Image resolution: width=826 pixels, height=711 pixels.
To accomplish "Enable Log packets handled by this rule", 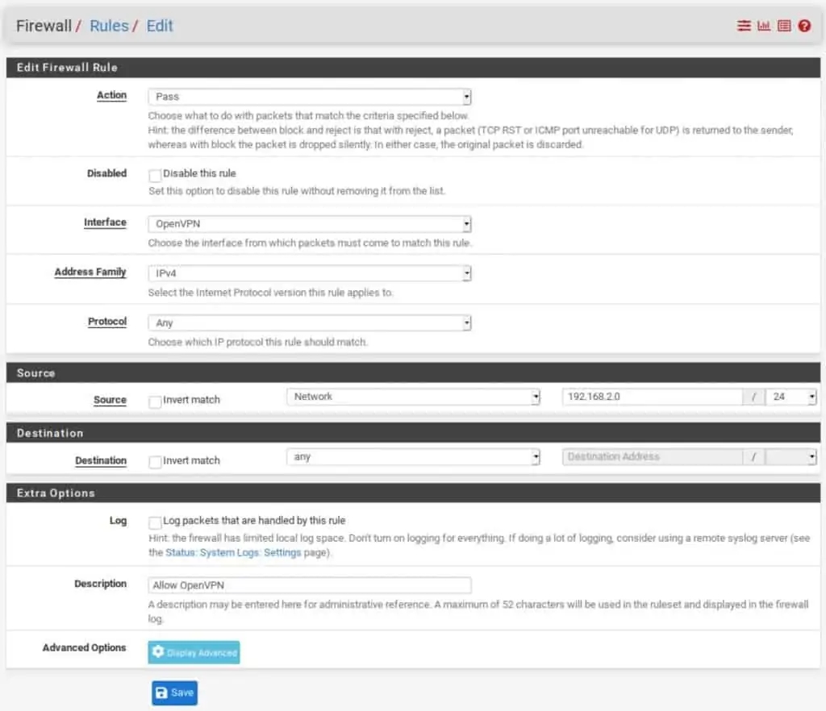I will click(155, 522).
